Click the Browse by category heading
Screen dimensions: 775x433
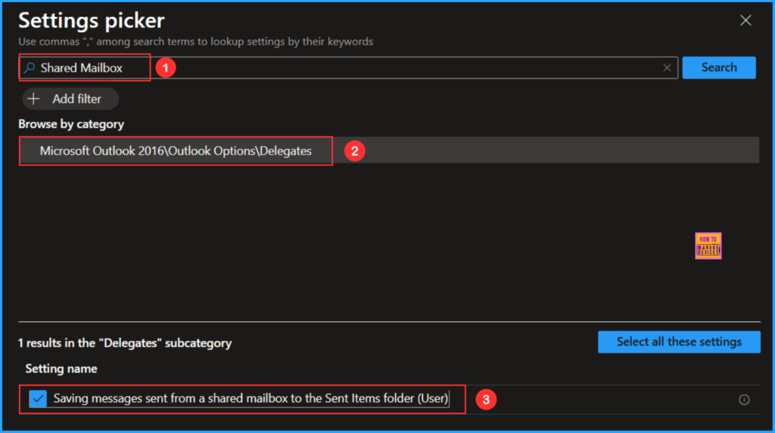pos(71,124)
